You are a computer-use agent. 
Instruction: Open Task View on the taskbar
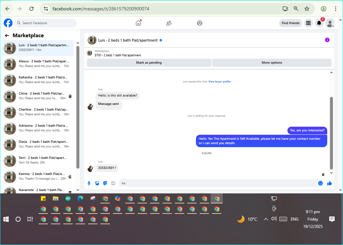[30, 219]
